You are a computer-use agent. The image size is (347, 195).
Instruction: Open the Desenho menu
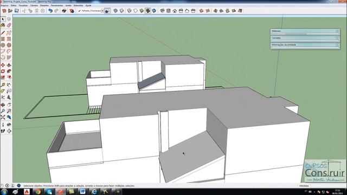click(44, 5)
